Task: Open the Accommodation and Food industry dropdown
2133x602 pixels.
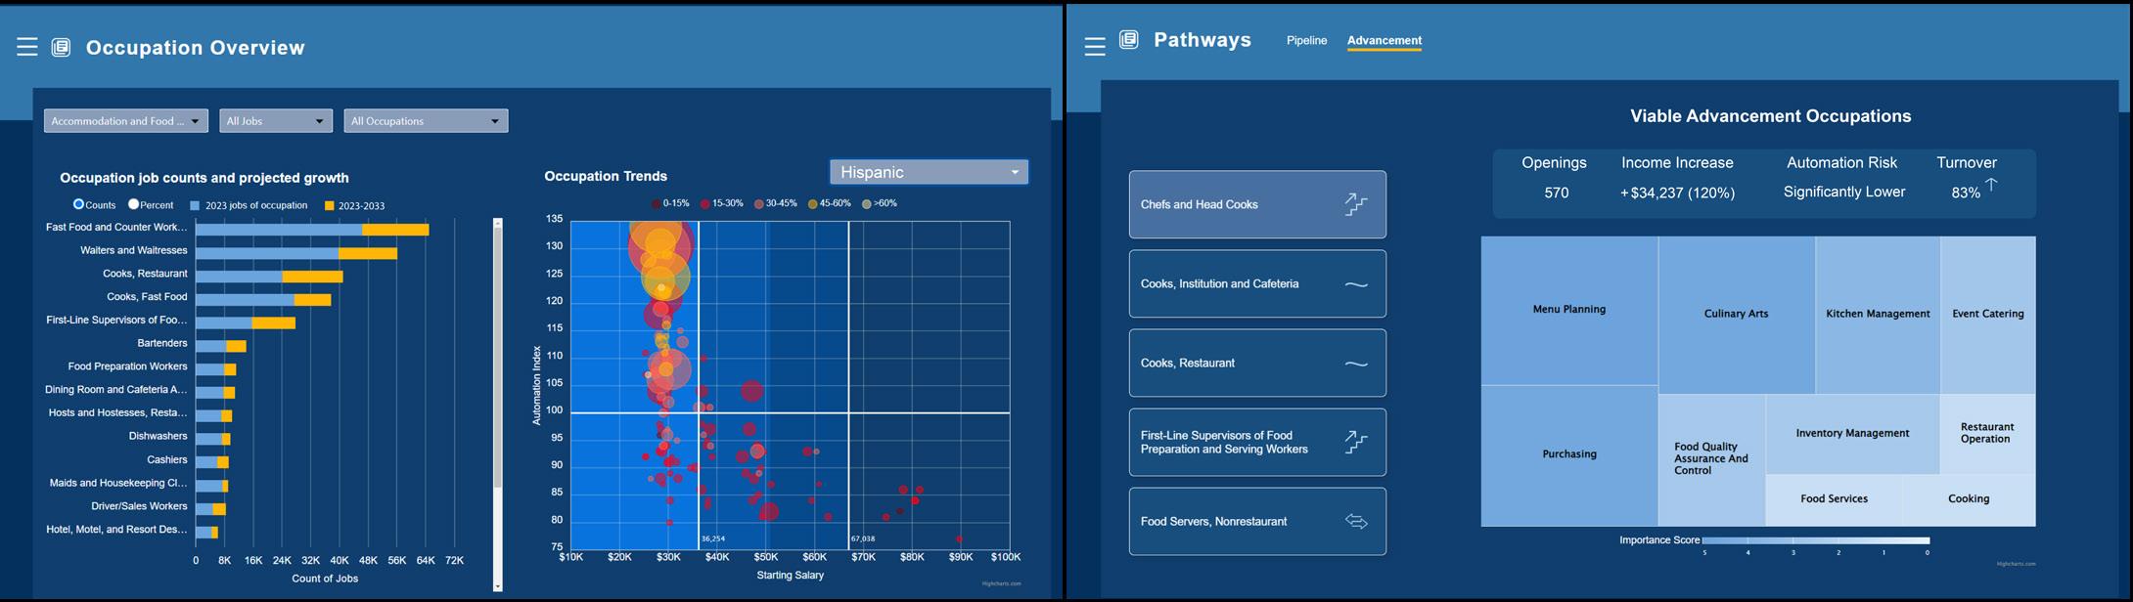Action: (x=126, y=121)
